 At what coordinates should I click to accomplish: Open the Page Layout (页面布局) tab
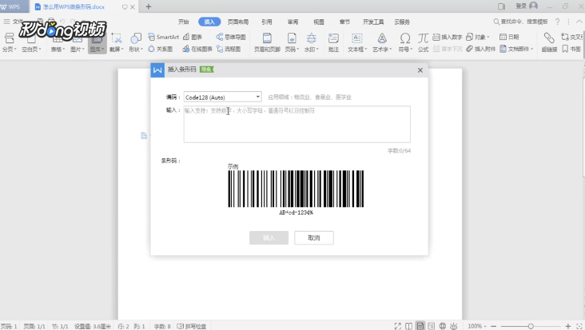(x=238, y=22)
